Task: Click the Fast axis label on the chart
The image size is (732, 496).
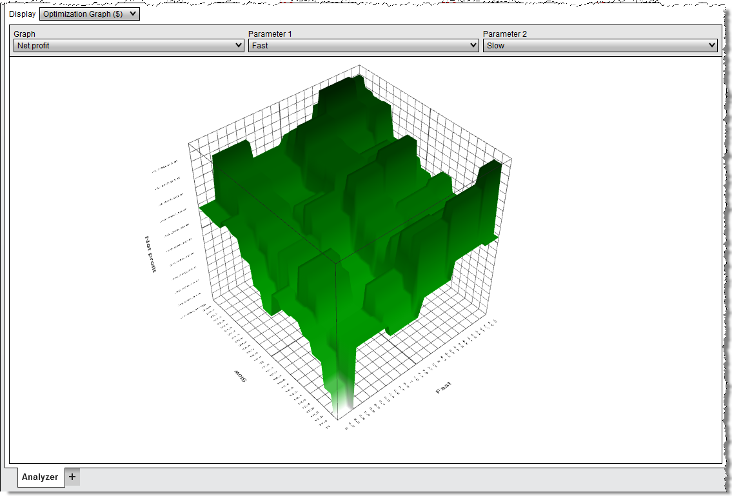Action: pos(444,388)
